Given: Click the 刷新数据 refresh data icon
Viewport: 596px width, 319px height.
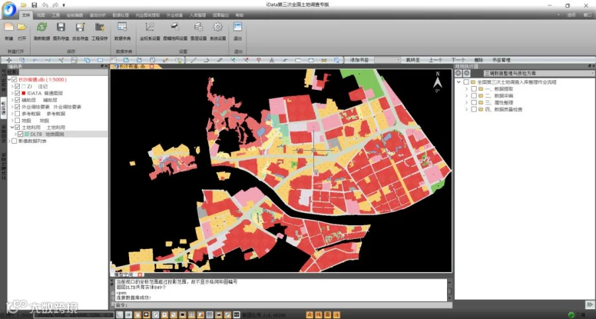Looking at the screenshot, I should tap(42, 28).
